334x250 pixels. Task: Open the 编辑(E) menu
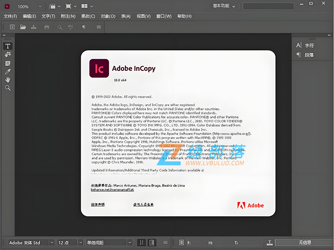pyautogui.click(x=29, y=16)
